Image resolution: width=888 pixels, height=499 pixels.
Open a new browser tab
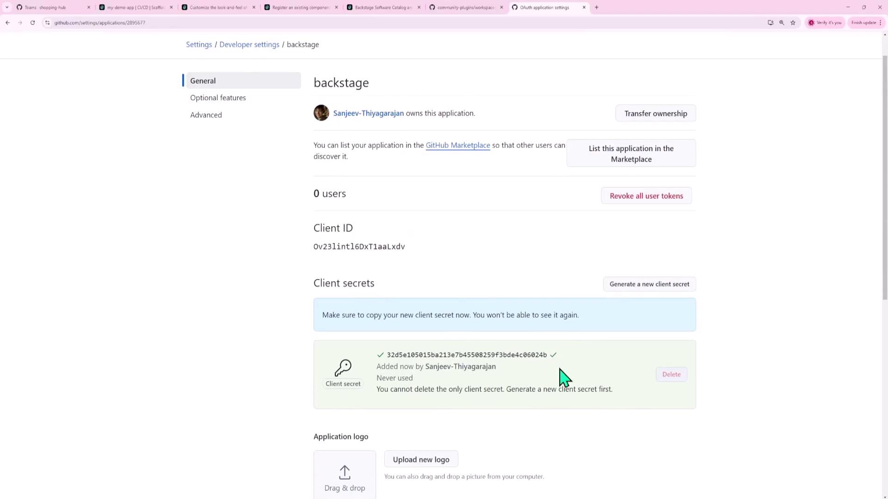(597, 7)
